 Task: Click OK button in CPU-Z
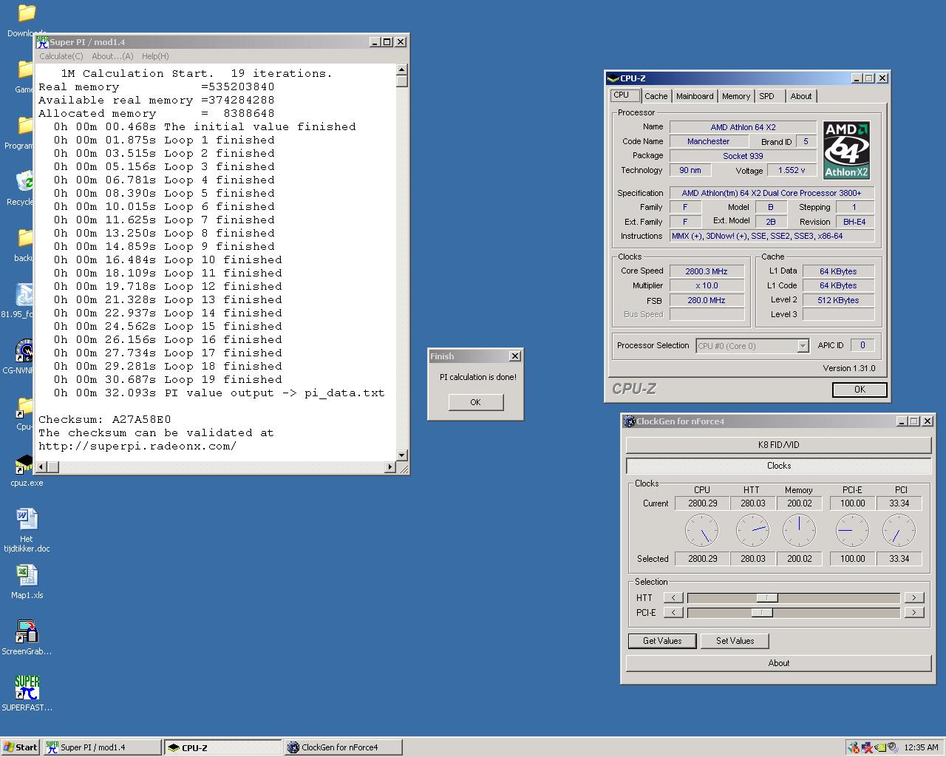pyautogui.click(x=860, y=390)
